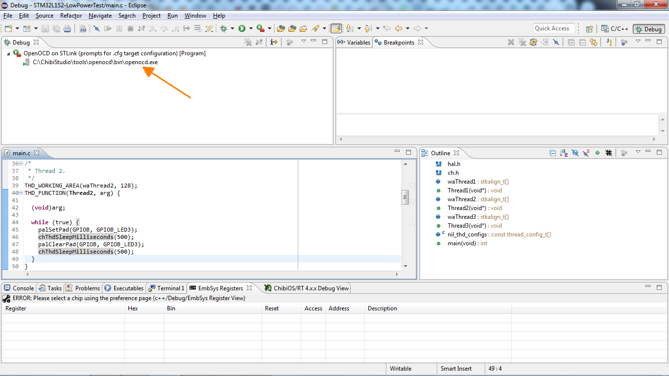Click the Quick Access search field

(553, 28)
